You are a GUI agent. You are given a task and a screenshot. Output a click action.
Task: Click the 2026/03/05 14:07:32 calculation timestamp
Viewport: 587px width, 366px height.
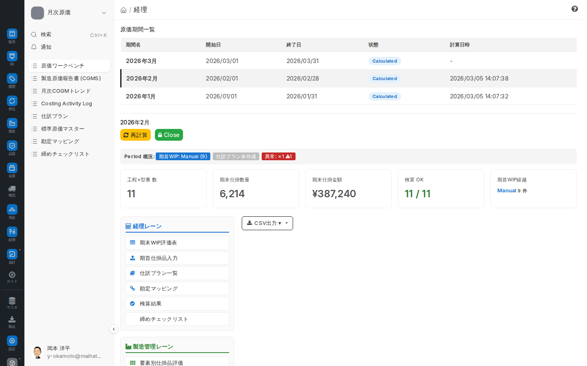pyautogui.click(x=479, y=96)
